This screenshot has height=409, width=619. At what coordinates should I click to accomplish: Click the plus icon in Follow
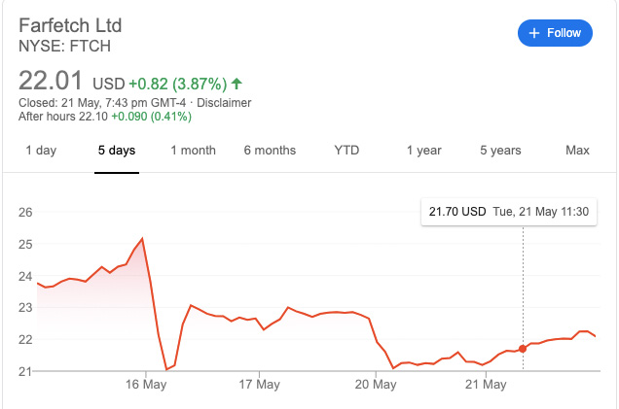(533, 33)
